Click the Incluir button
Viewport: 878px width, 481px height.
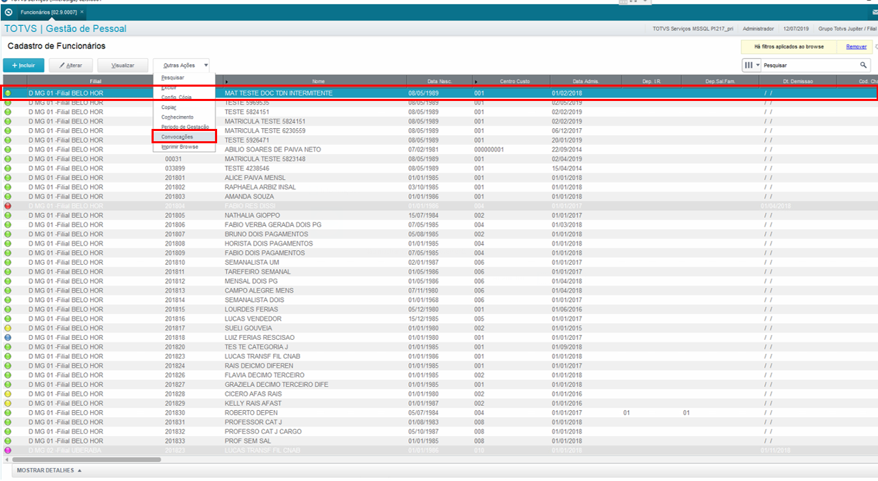tap(24, 65)
